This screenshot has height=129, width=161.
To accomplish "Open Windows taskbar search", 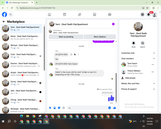I will tap(9, 121).
